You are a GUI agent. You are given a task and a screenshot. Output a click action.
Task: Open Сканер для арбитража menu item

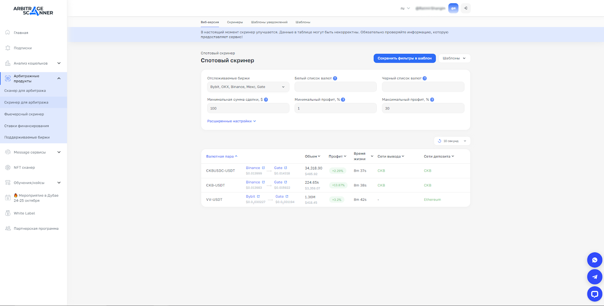point(34,91)
